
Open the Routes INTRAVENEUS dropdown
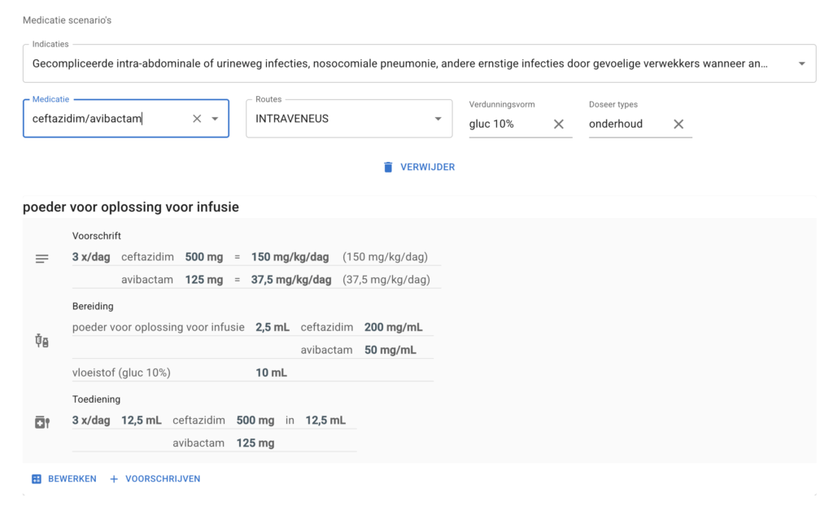tap(438, 119)
